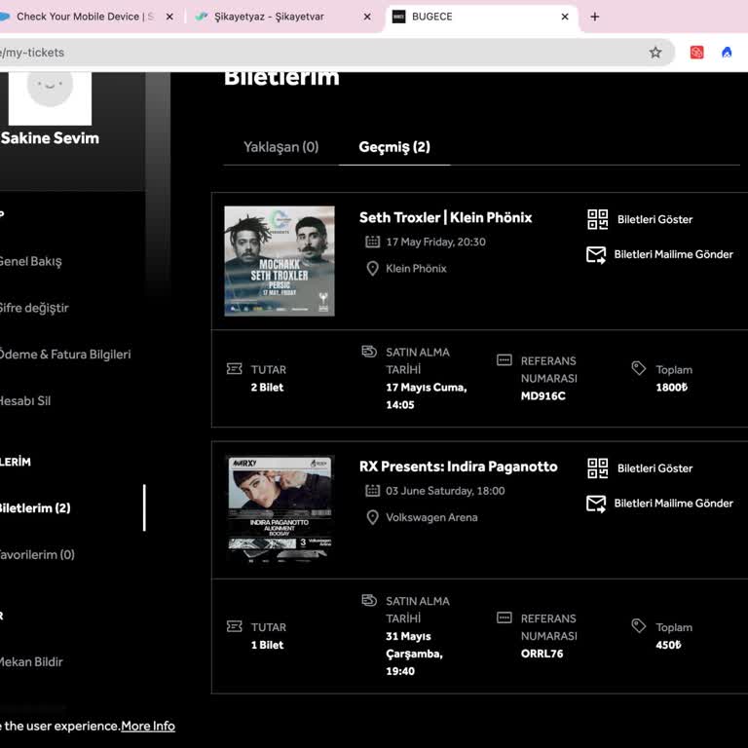The height and width of the screenshot is (748, 748).
Task: Click the blue extension icon in toolbar
Action: 727,53
